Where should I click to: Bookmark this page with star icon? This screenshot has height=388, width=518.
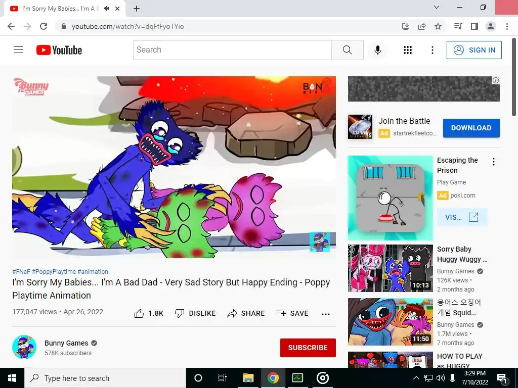(x=438, y=26)
